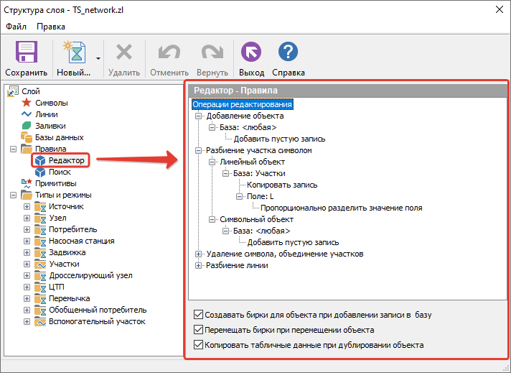The height and width of the screenshot is (373, 511).
Task: Open the dropdown arrow next to Новый
Action: coord(98,57)
